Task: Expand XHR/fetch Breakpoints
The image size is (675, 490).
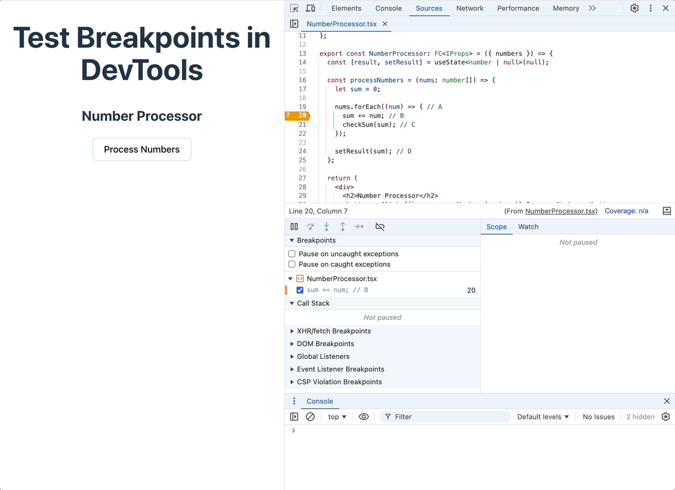Action: (292, 331)
